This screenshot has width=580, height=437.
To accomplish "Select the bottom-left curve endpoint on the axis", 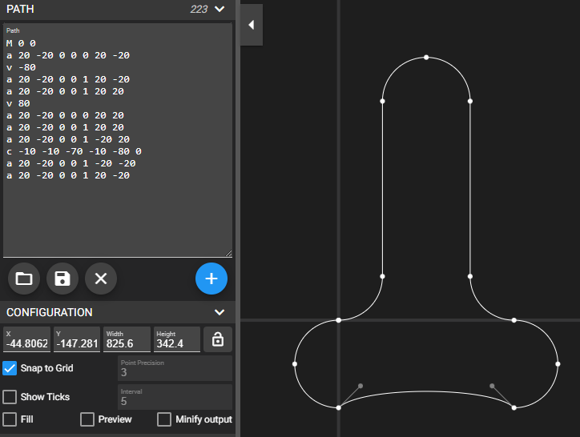I will [338, 408].
